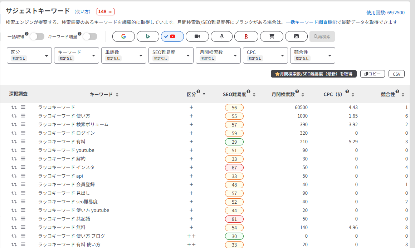Click the コピー button
Image resolution: width=415 pixels, height=248 pixels.
pos(372,74)
